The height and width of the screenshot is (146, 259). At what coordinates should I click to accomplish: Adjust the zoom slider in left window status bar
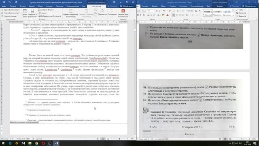[x=120, y=139]
